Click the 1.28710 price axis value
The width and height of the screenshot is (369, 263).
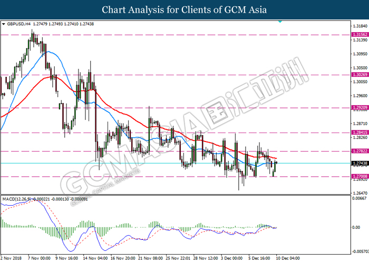(360, 124)
